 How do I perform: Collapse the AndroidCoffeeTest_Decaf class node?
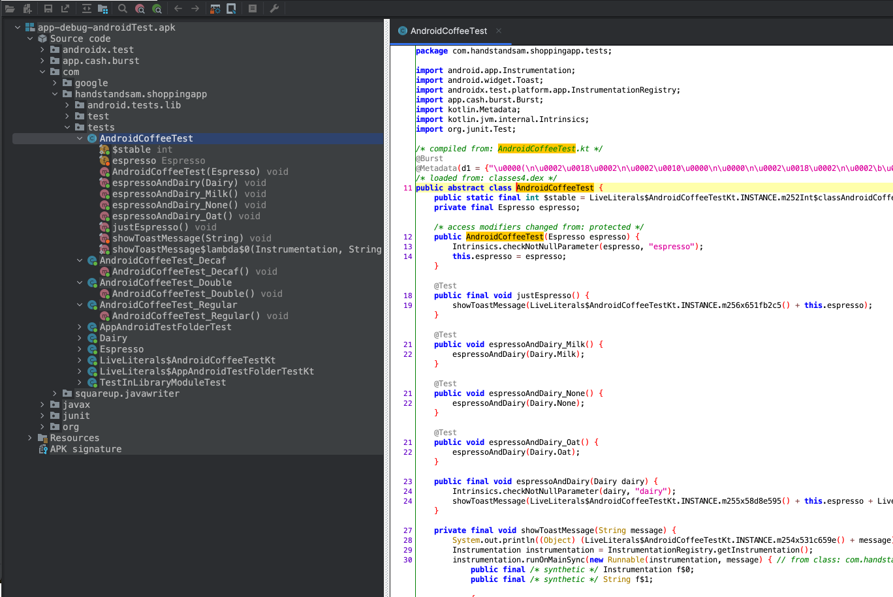tap(80, 260)
